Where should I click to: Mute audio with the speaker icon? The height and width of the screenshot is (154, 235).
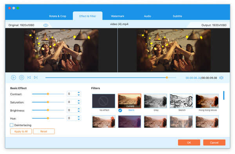pyautogui.click(x=221, y=78)
